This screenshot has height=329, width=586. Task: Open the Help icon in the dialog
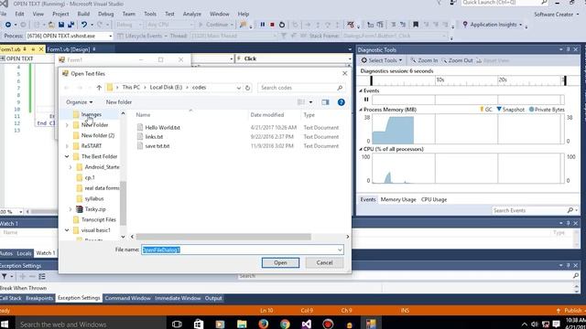point(341,102)
